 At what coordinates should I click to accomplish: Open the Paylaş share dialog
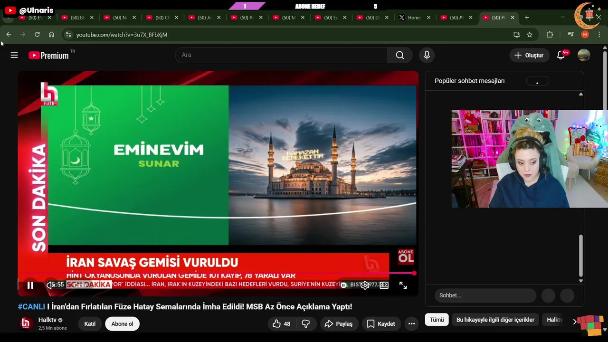339,324
